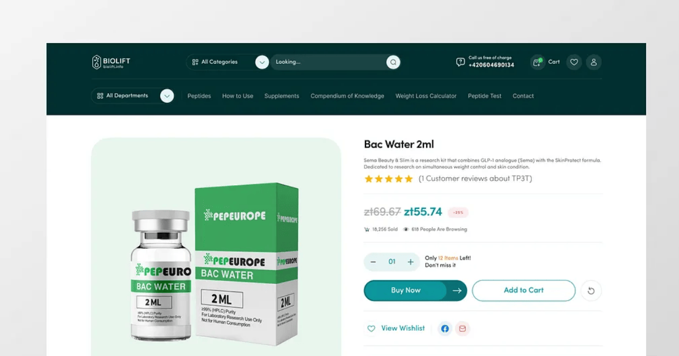The image size is (679, 356).
Task: Click the search magnifier icon
Action: click(x=393, y=62)
